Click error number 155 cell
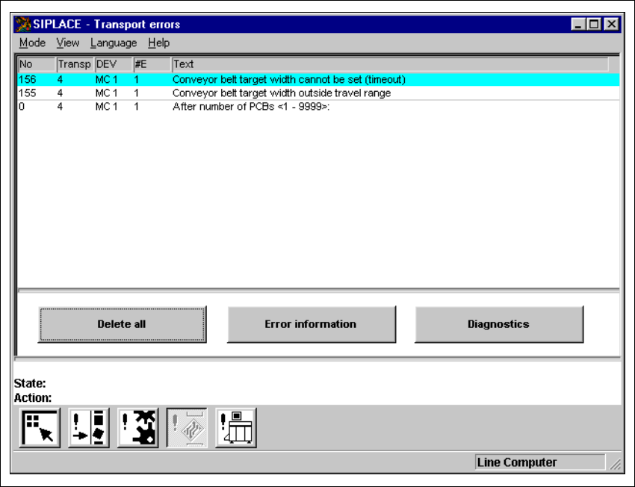This screenshot has width=635, height=487. click(x=28, y=93)
